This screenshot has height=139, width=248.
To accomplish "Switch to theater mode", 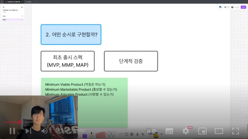I will pos(219,131).
